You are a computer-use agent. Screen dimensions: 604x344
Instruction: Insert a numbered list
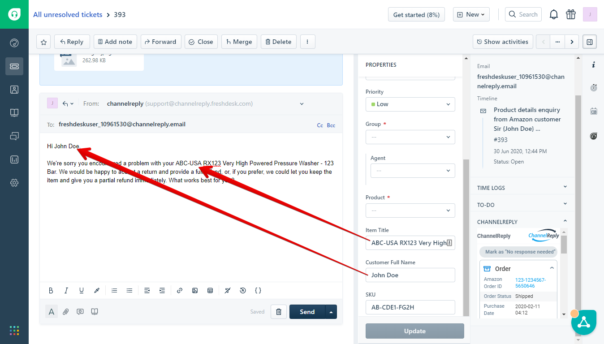pyautogui.click(x=114, y=291)
